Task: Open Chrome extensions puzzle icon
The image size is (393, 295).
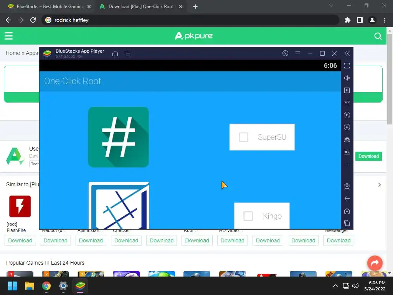Action: coord(347,20)
